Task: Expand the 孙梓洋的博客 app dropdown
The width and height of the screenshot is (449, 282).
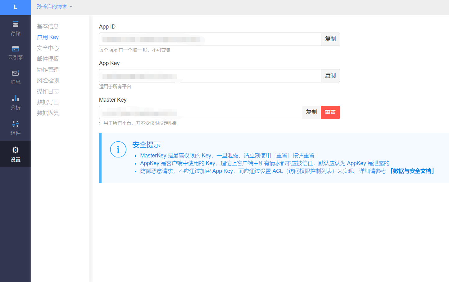Action: pyautogui.click(x=54, y=7)
